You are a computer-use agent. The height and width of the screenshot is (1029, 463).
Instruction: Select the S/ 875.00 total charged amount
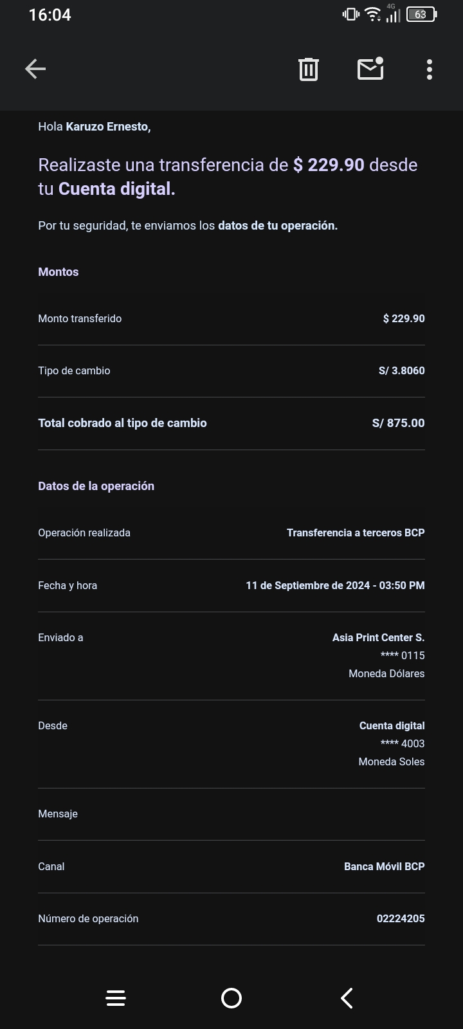pos(398,423)
